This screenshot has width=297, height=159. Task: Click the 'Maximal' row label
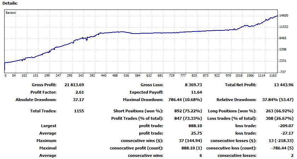(x=48, y=148)
